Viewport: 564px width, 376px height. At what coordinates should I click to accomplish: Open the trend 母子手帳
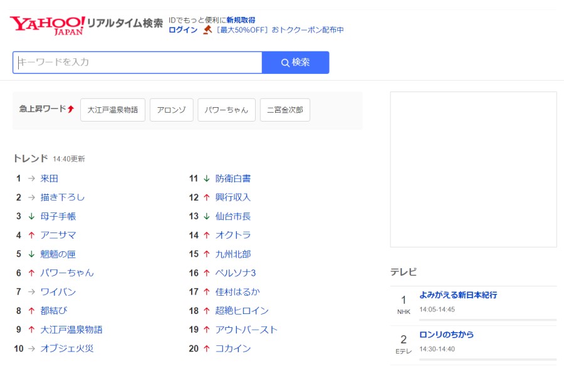tap(58, 216)
